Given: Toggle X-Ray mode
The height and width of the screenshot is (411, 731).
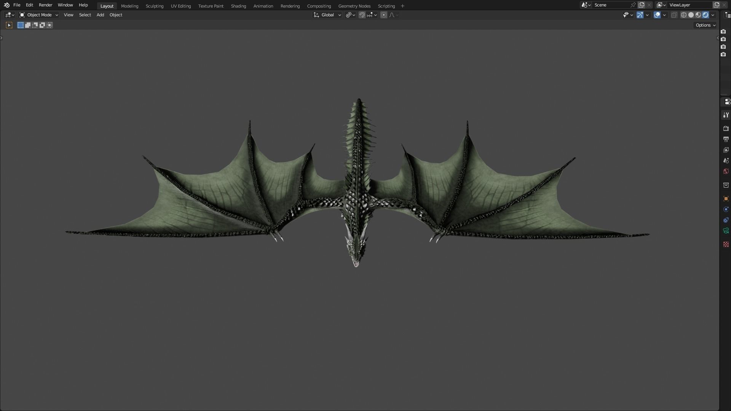Looking at the screenshot, I should pos(674,15).
